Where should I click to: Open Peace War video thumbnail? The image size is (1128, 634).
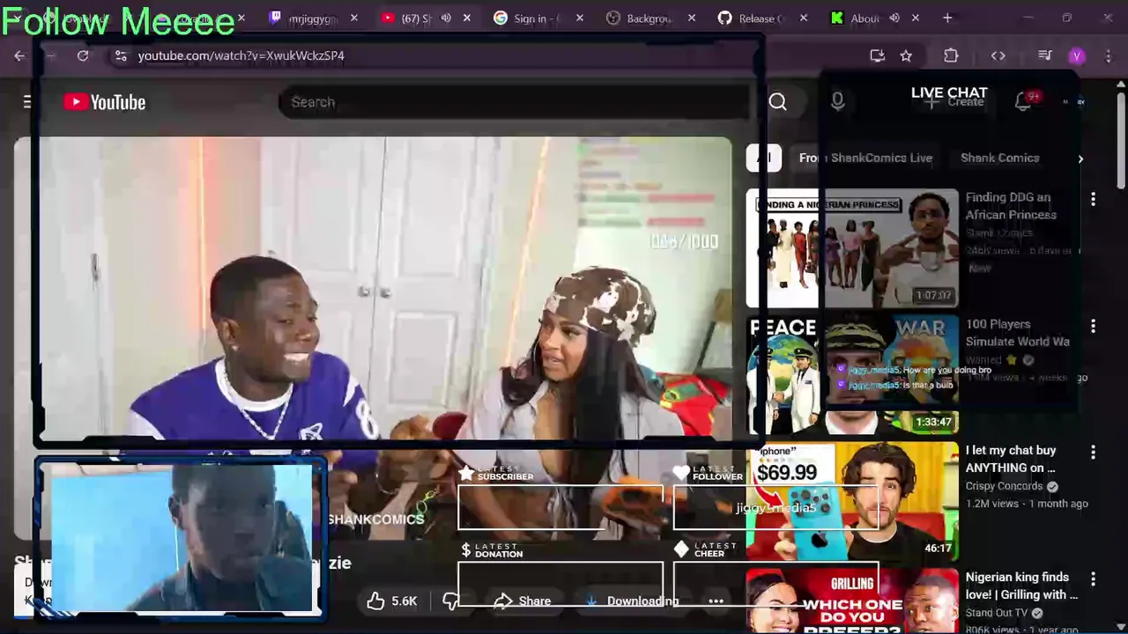(852, 375)
